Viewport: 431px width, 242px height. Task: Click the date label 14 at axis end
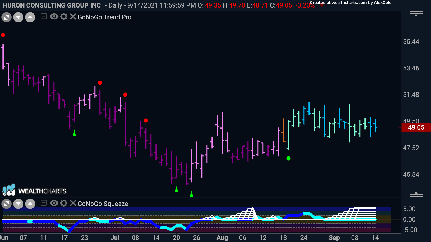click(x=375, y=238)
